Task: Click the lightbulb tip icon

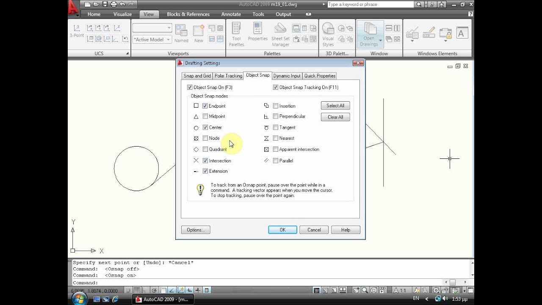Action: tap(201, 189)
